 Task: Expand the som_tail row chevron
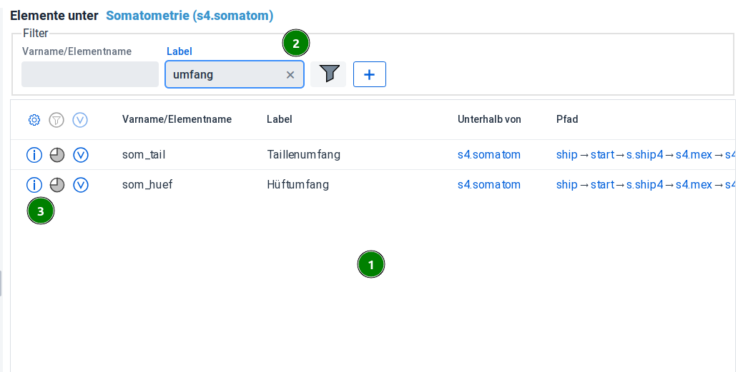[x=81, y=154]
